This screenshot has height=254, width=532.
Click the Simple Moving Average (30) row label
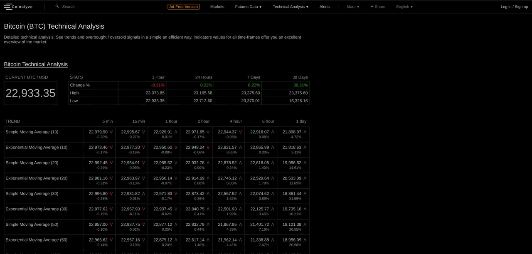coord(32,194)
